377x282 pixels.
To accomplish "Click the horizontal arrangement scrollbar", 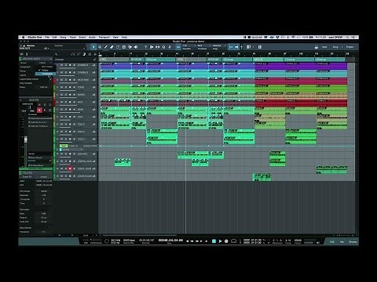I will pos(140,235).
